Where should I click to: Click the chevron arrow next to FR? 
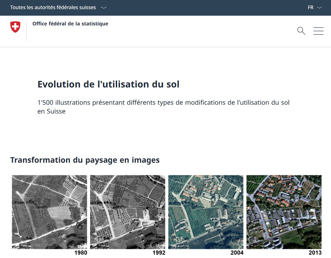(319, 8)
